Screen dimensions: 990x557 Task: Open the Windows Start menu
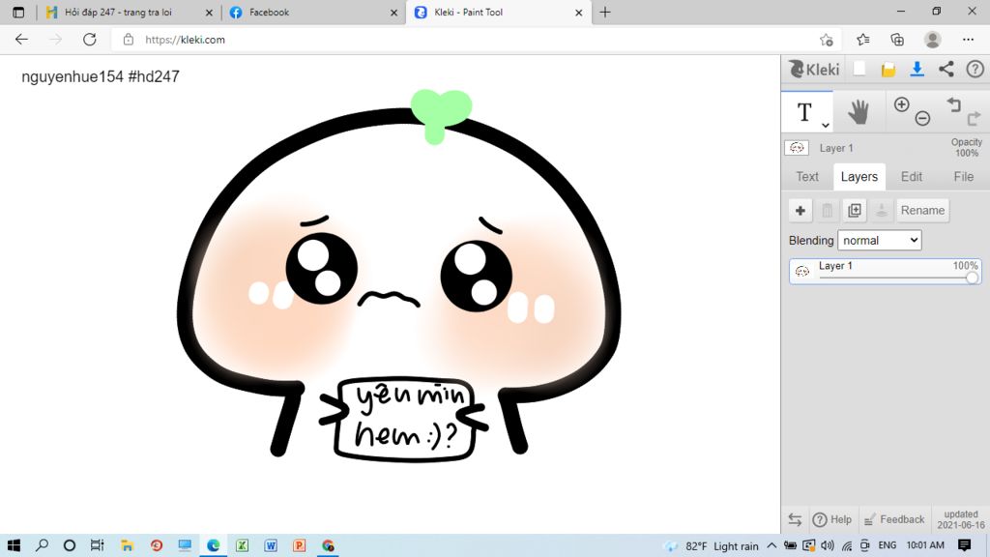pos(14,545)
